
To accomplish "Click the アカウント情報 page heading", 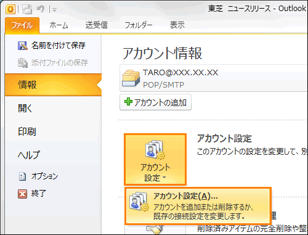I will 162,54.
